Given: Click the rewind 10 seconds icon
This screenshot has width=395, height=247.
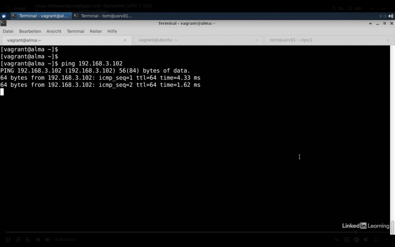Looking at the screenshot, I should [18, 240].
